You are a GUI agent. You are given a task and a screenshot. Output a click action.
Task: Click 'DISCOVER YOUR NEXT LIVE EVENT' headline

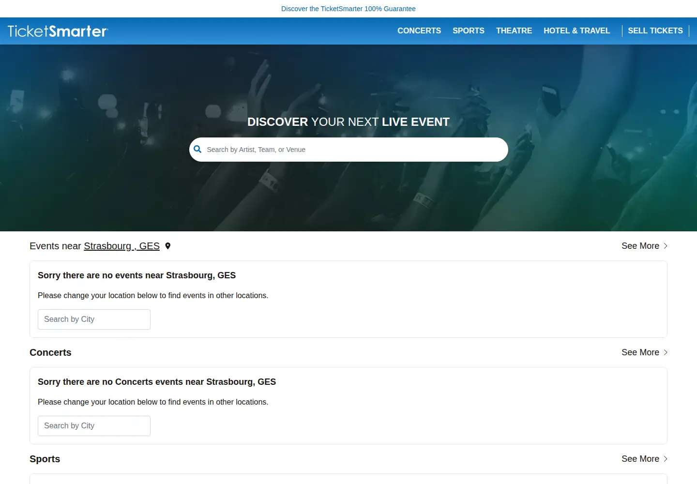348,122
